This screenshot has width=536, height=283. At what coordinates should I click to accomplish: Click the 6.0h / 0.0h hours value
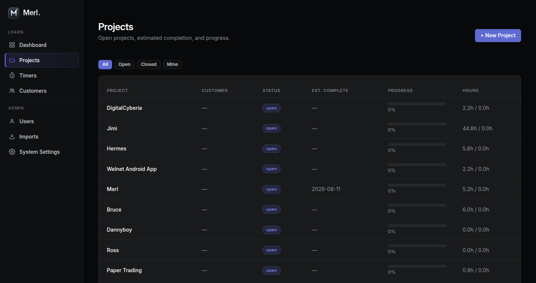point(476,210)
